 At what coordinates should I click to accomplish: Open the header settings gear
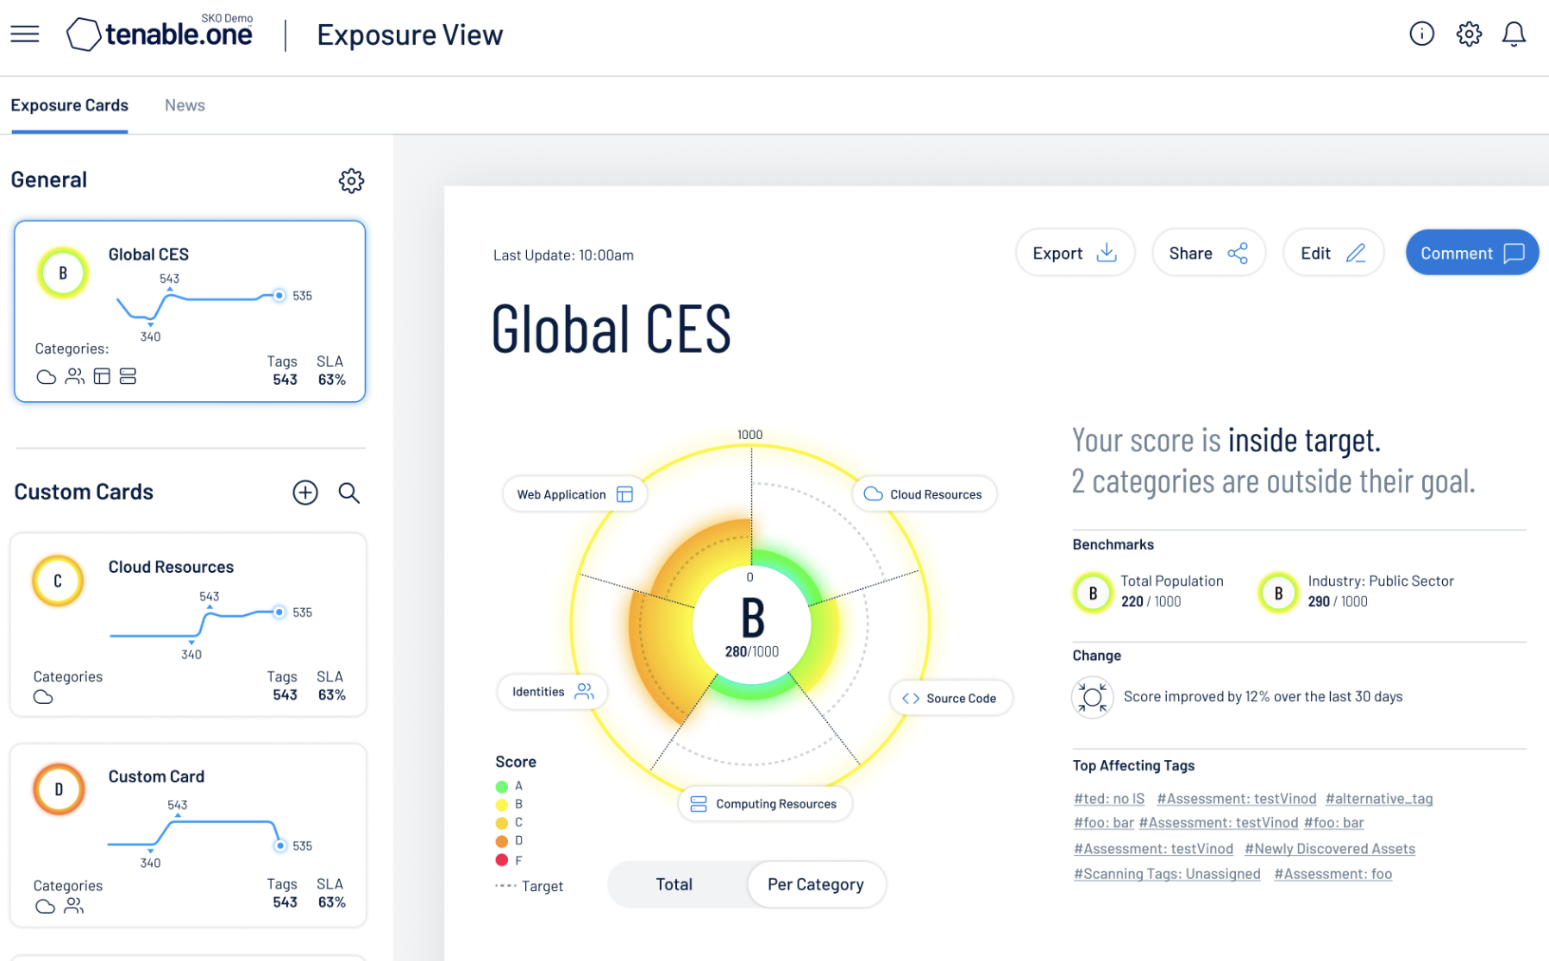pyautogui.click(x=1469, y=34)
